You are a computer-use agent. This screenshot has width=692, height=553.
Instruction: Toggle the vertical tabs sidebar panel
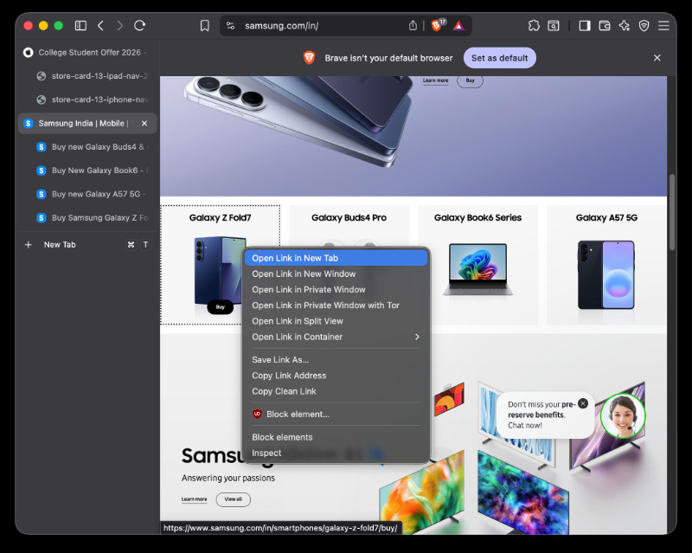[80, 26]
